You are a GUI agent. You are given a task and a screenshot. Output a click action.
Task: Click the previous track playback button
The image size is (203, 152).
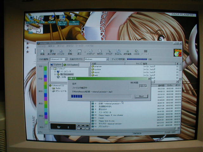tap(79, 125)
